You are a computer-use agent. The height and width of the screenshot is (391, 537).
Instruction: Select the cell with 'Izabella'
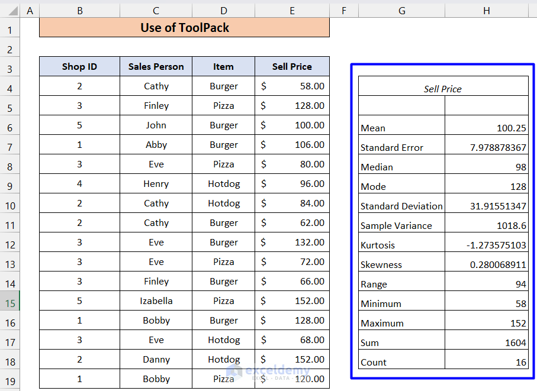(156, 300)
